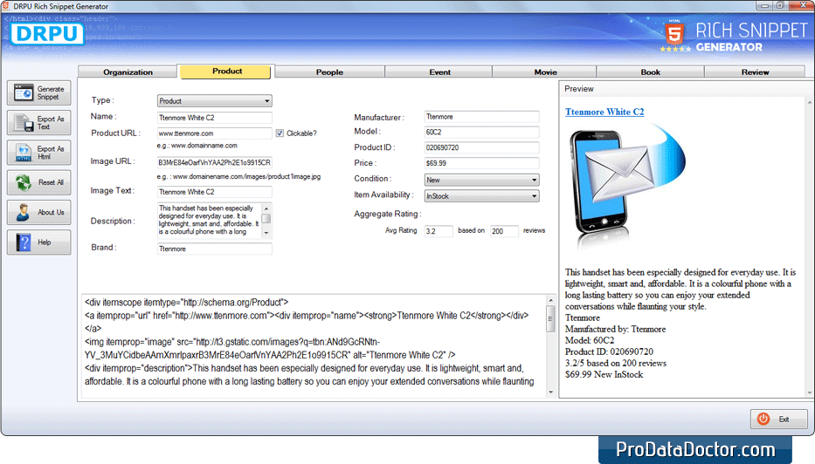Click the Description scrollbar down arrow

click(x=266, y=233)
